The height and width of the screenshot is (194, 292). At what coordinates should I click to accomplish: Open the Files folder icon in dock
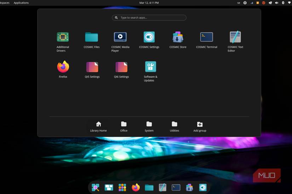[x=149, y=188]
